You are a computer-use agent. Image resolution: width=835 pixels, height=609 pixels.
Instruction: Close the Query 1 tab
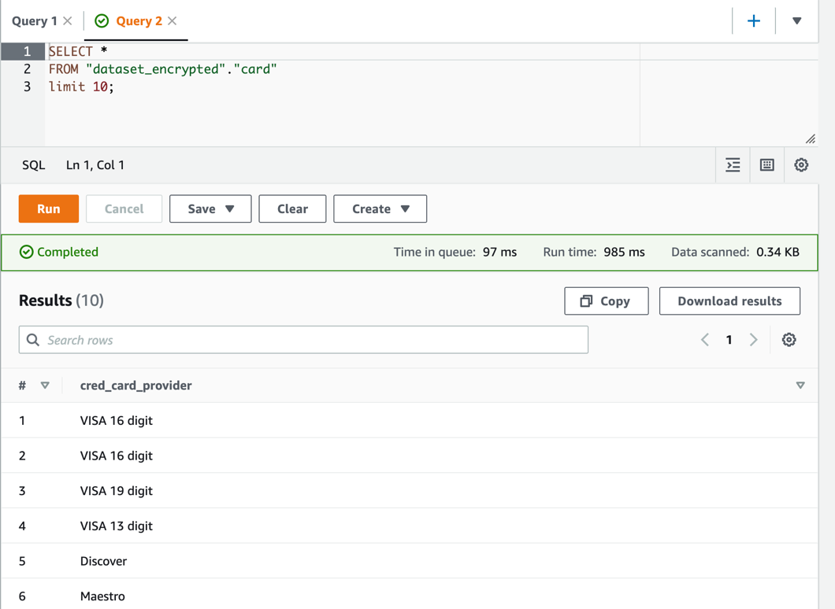(x=68, y=20)
